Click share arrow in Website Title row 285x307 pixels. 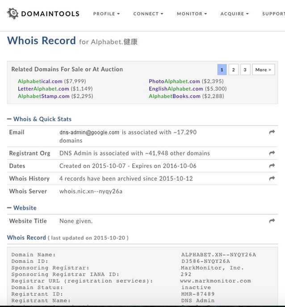pyautogui.click(x=272, y=221)
